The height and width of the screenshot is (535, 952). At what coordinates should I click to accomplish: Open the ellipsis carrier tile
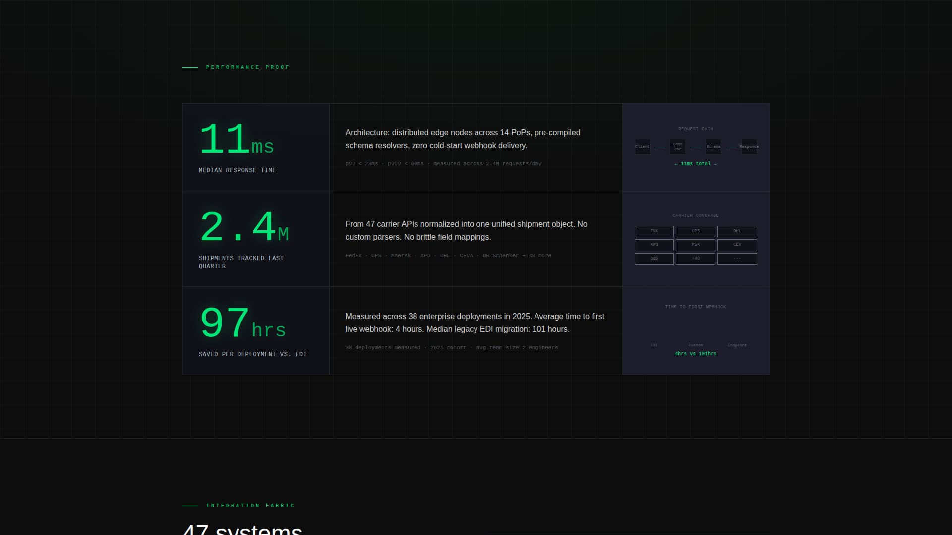[x=737, y=259]
